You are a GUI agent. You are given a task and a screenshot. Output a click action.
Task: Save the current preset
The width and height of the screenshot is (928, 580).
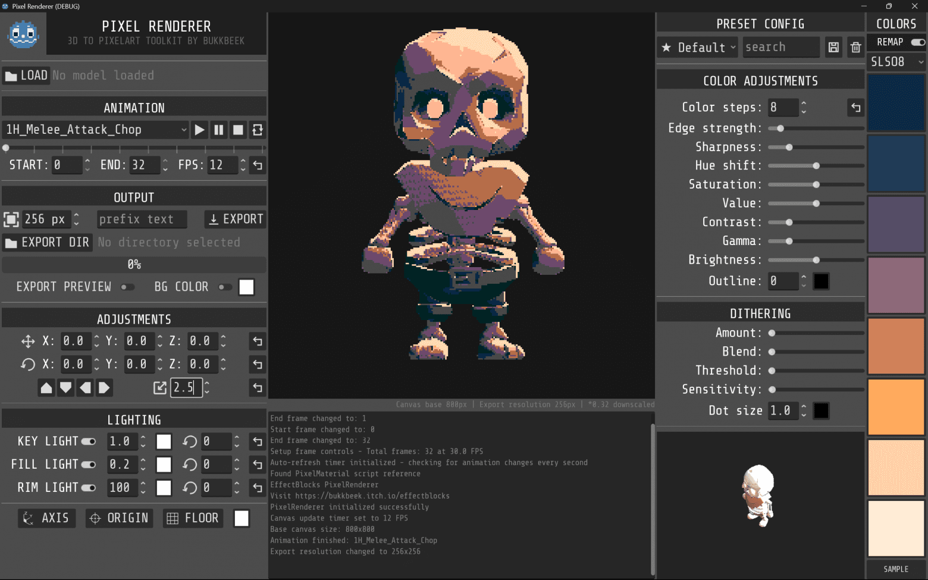(833, 47)
